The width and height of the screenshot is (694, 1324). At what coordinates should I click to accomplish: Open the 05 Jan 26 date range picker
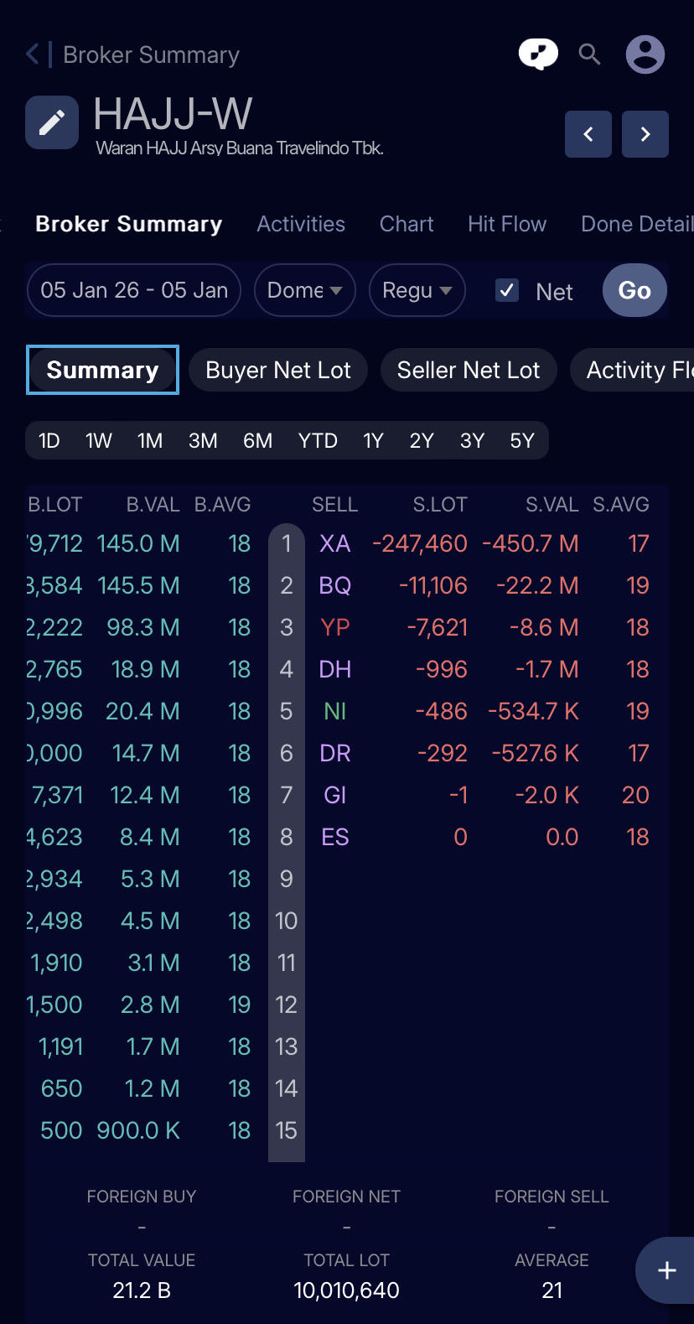(134, 291)
